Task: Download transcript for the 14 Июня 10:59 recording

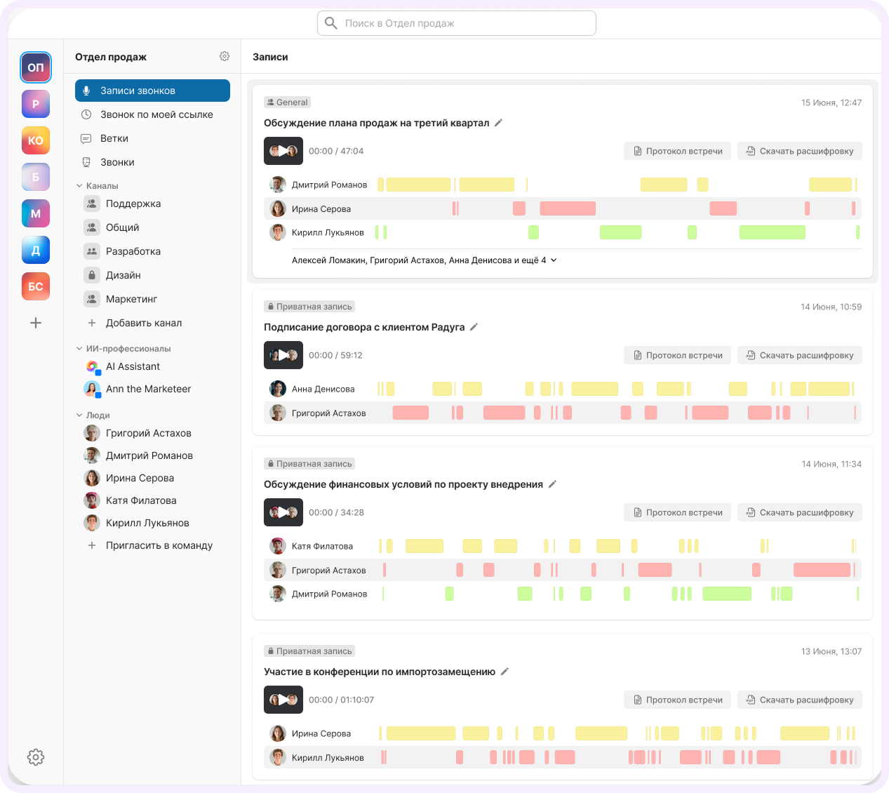Action: 799,355
